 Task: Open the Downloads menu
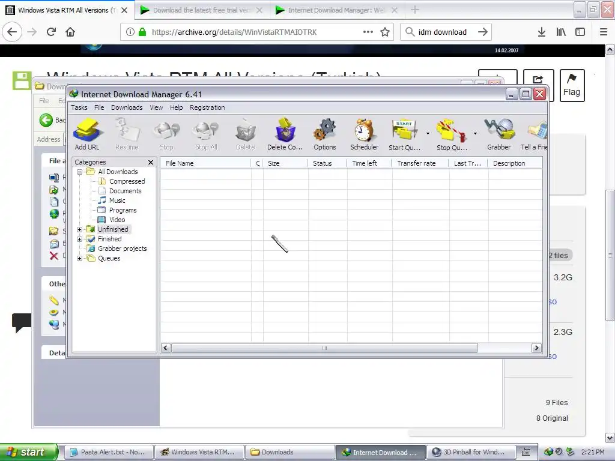click(x=127, y=107)
